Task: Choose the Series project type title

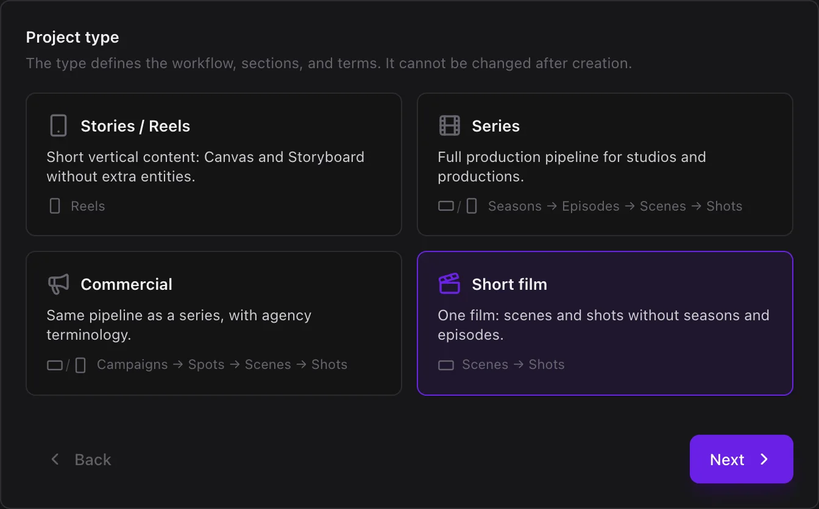Action: click(x=496, y=126)
